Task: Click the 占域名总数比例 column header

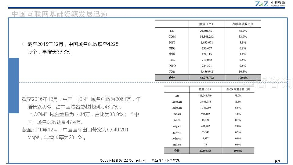Action: point(243,24)
